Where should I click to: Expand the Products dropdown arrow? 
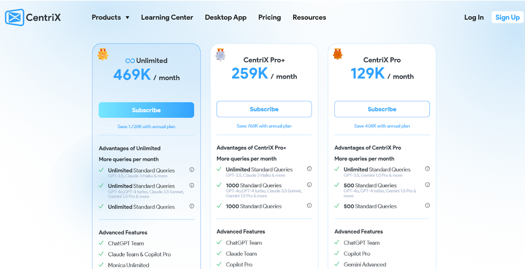point(127,17)
